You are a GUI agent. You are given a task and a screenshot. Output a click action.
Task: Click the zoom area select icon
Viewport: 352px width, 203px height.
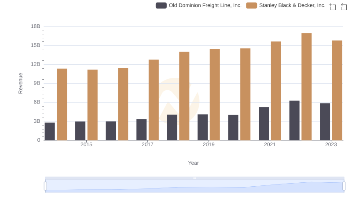[x=333, y=7]
